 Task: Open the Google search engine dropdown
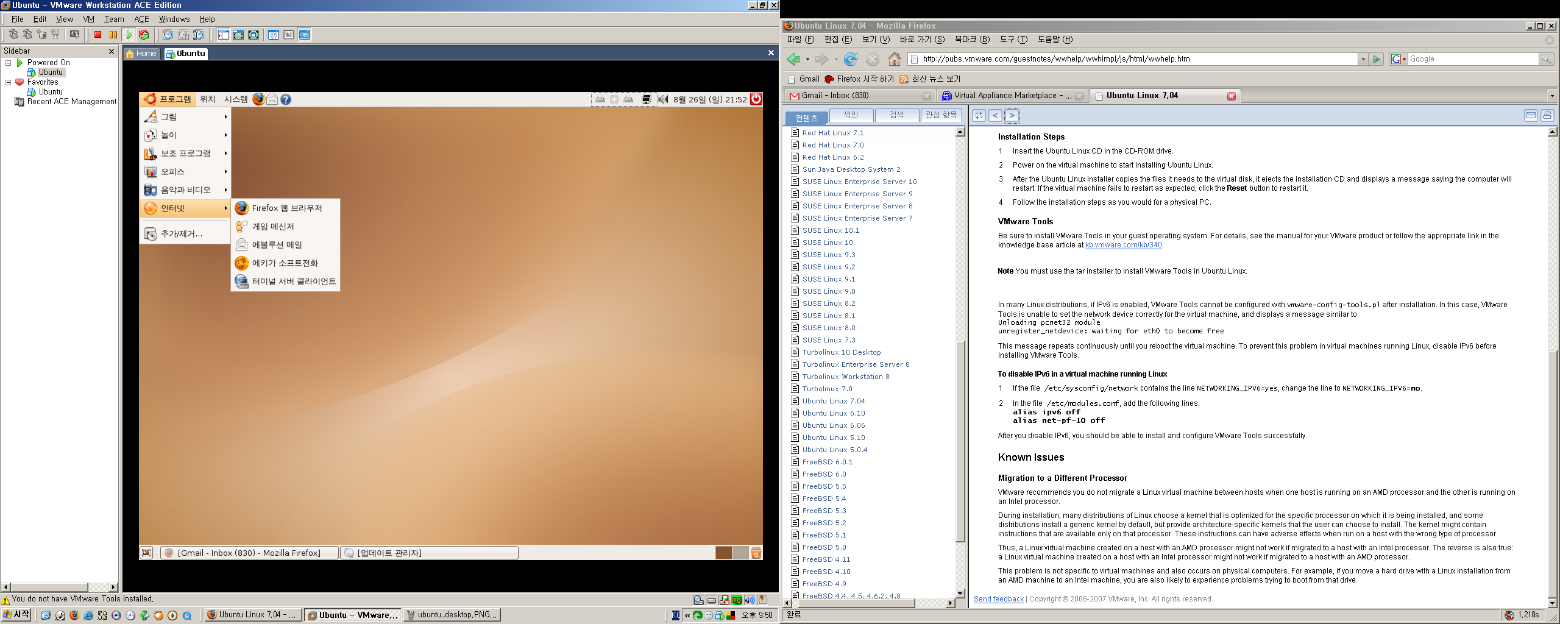[1398, 59]
